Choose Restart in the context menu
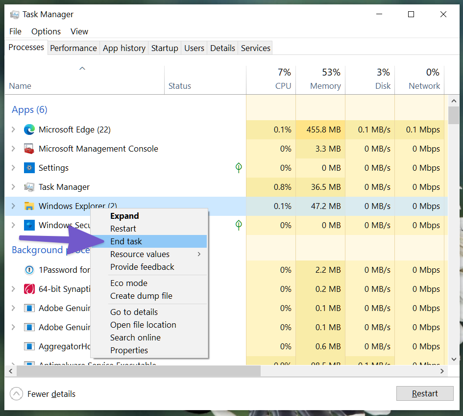463x416 pixels. 149,229
